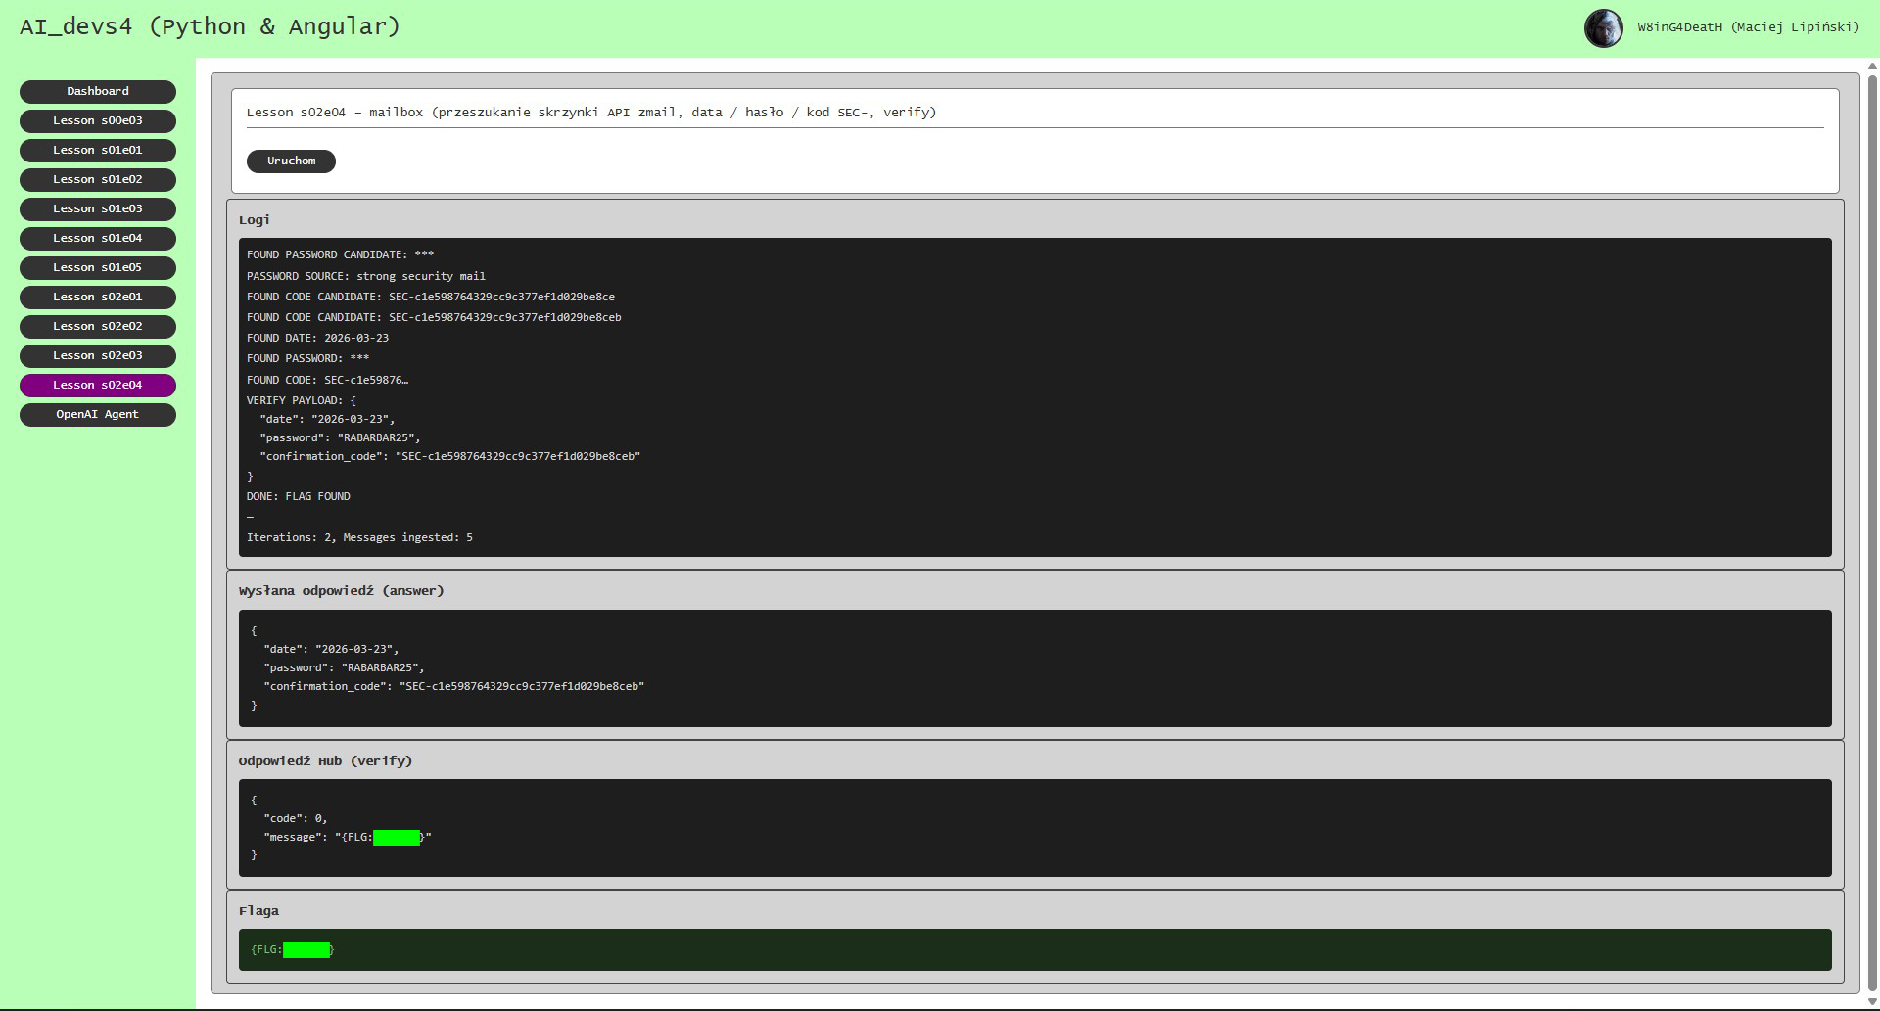This screenshot has width=1880, height=1011.
Task: Open Lesson s01e05 from sidebar
Action: click(98, 267)
